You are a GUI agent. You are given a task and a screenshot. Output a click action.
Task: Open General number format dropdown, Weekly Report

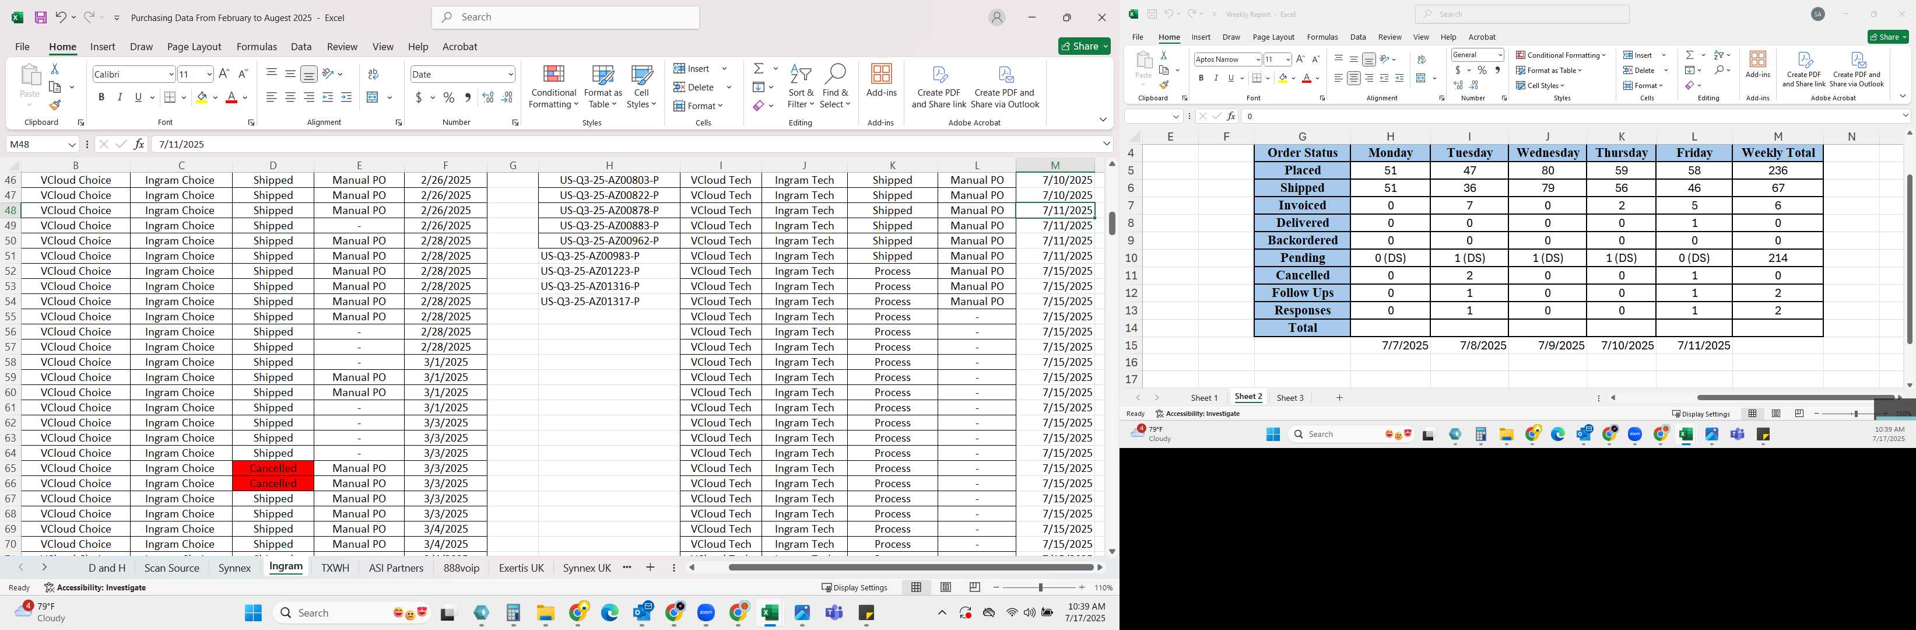click(1500, 55)
